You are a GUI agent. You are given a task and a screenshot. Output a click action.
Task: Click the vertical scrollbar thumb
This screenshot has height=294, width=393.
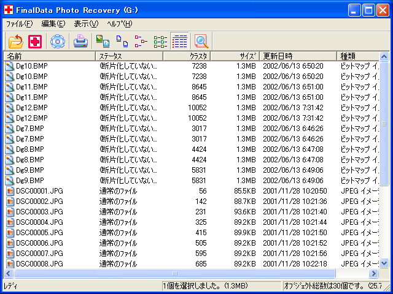tap(384, 124)
